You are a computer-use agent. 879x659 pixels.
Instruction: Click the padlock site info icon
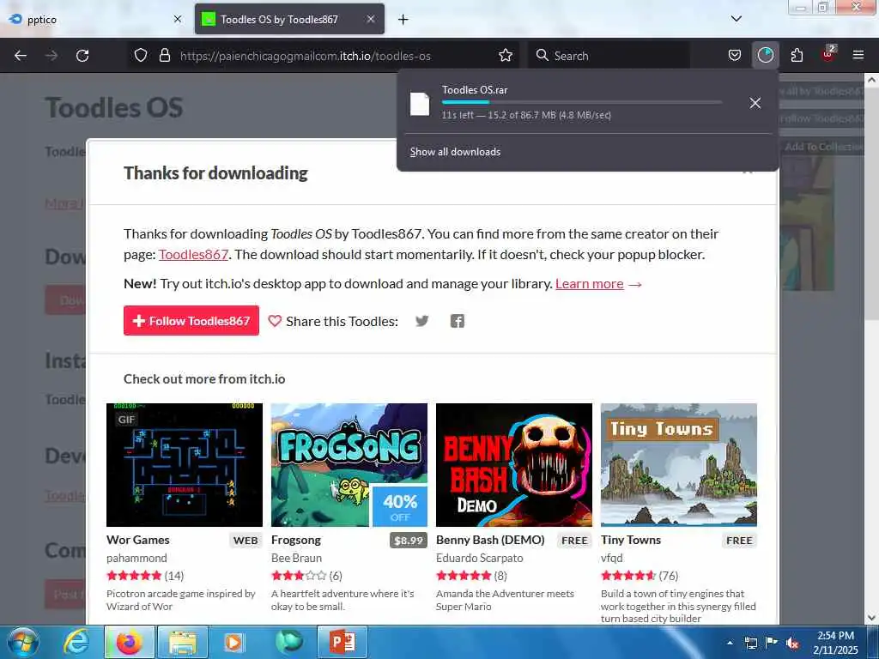pyautogui.click(x=165, y=56)
